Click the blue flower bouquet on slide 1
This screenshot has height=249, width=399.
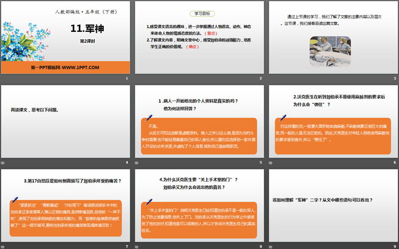pos(26,42)
